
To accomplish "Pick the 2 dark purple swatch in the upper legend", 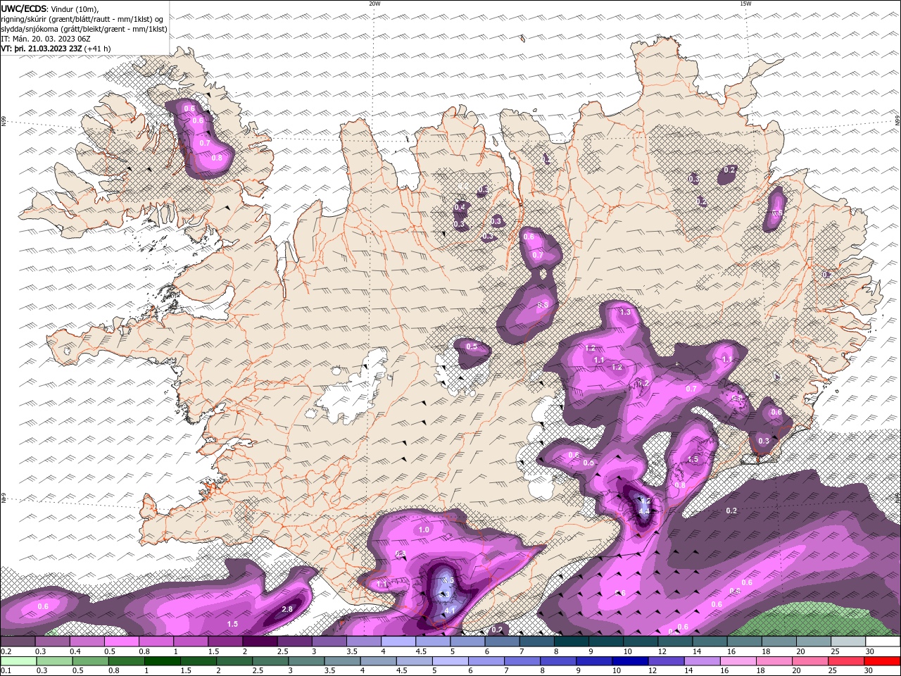I will [x=260, y=641].
